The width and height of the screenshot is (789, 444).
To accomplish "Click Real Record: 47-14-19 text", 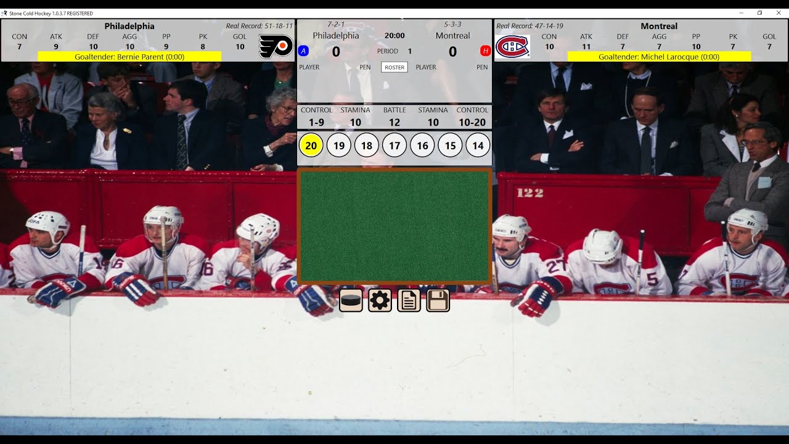I will [529, 26].
